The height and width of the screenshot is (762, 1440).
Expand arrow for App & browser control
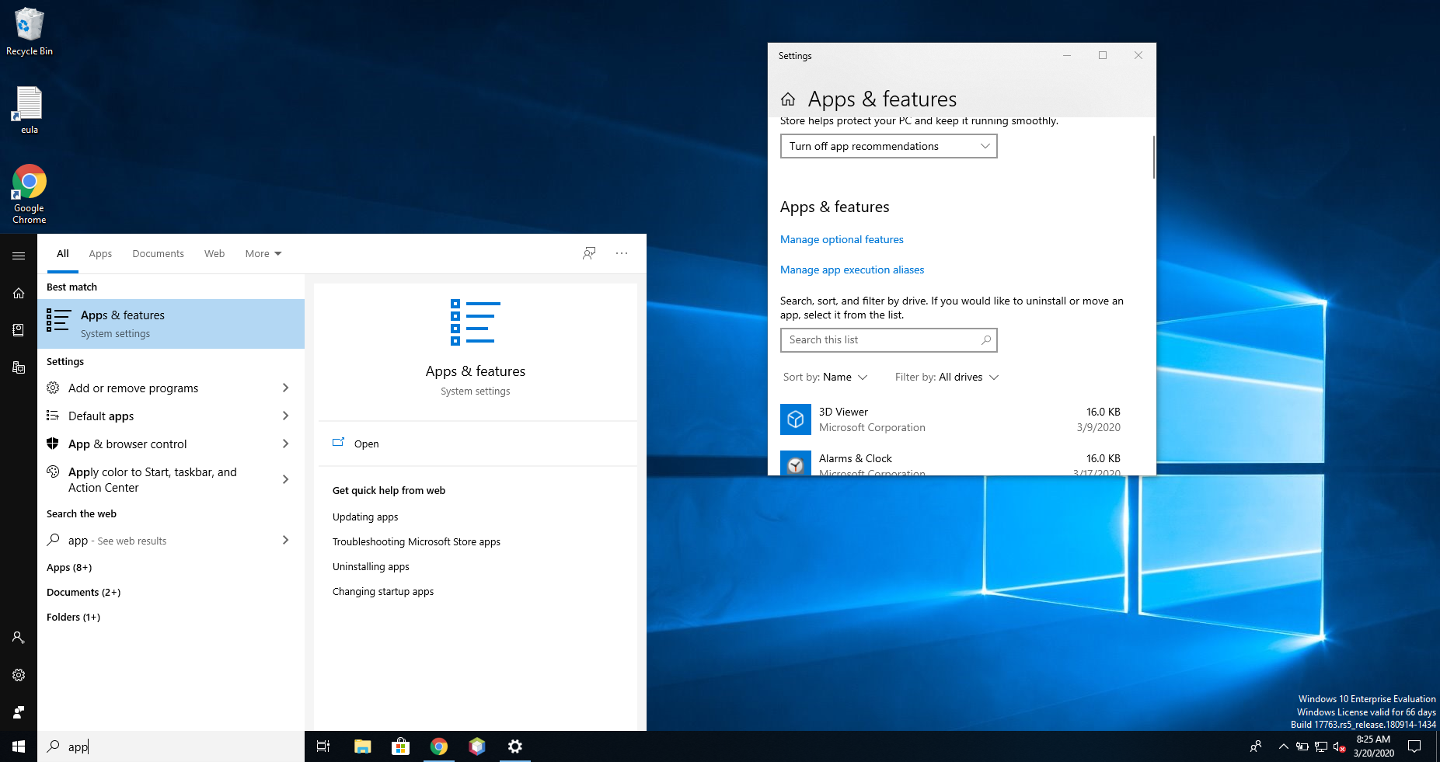coord(286,444)
